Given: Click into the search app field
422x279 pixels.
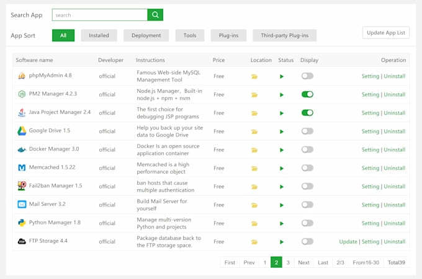Looking at the screenshot, I should click(x=100, y=15).
